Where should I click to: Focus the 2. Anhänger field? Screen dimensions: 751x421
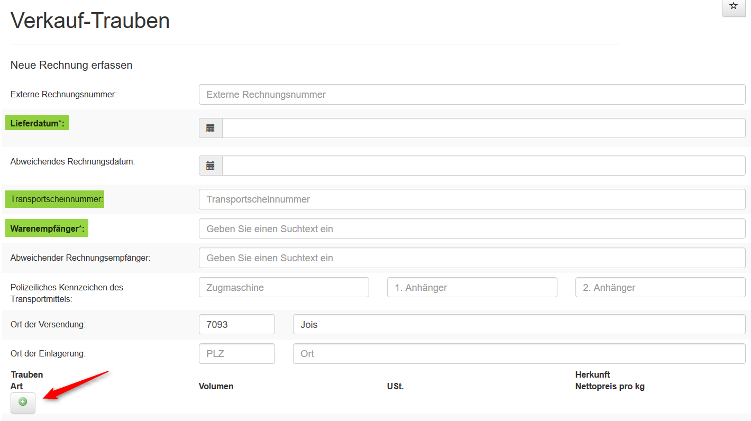[x=660, y=288]
